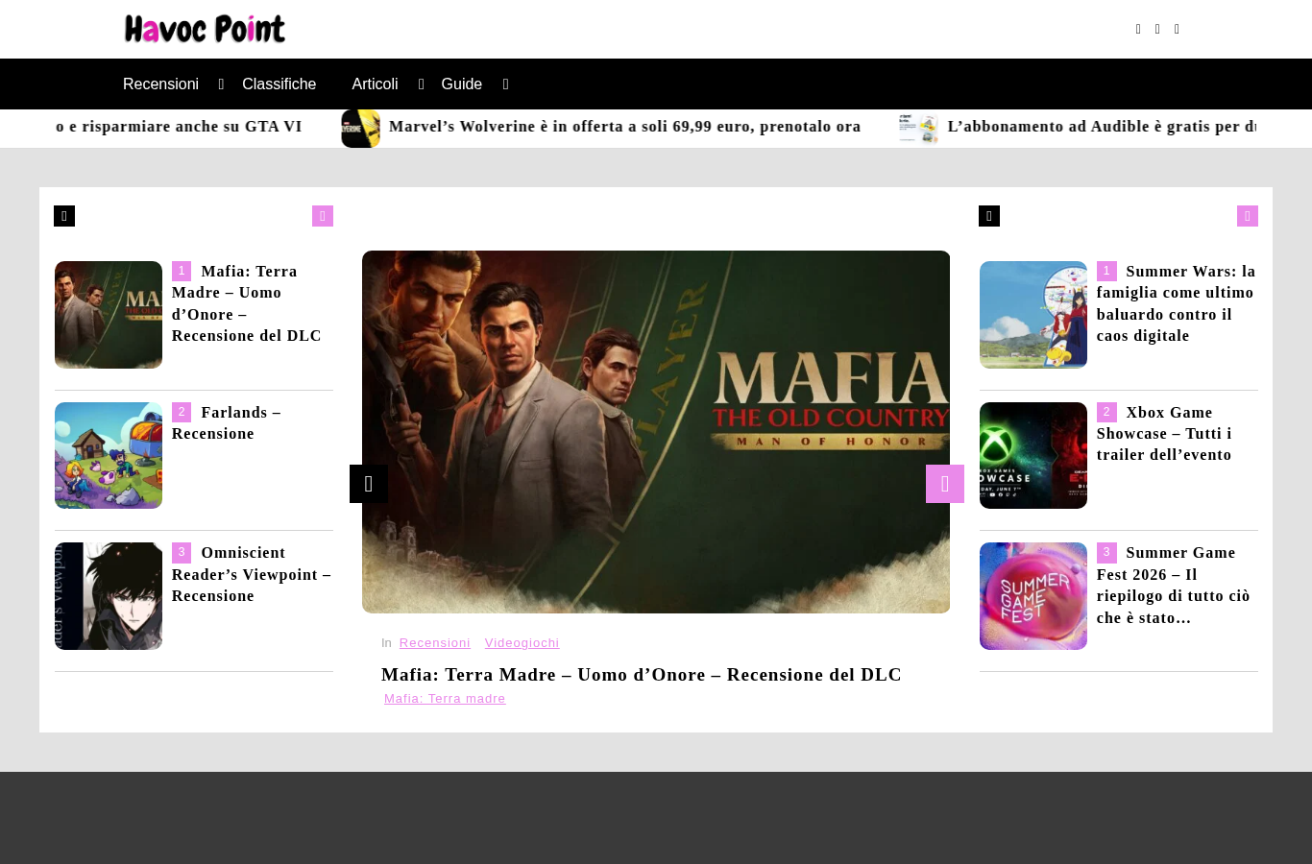The height and width of the screenshot is (864, 1312).
Task: Click the Havoc Point logo
Action: (205, 29)
